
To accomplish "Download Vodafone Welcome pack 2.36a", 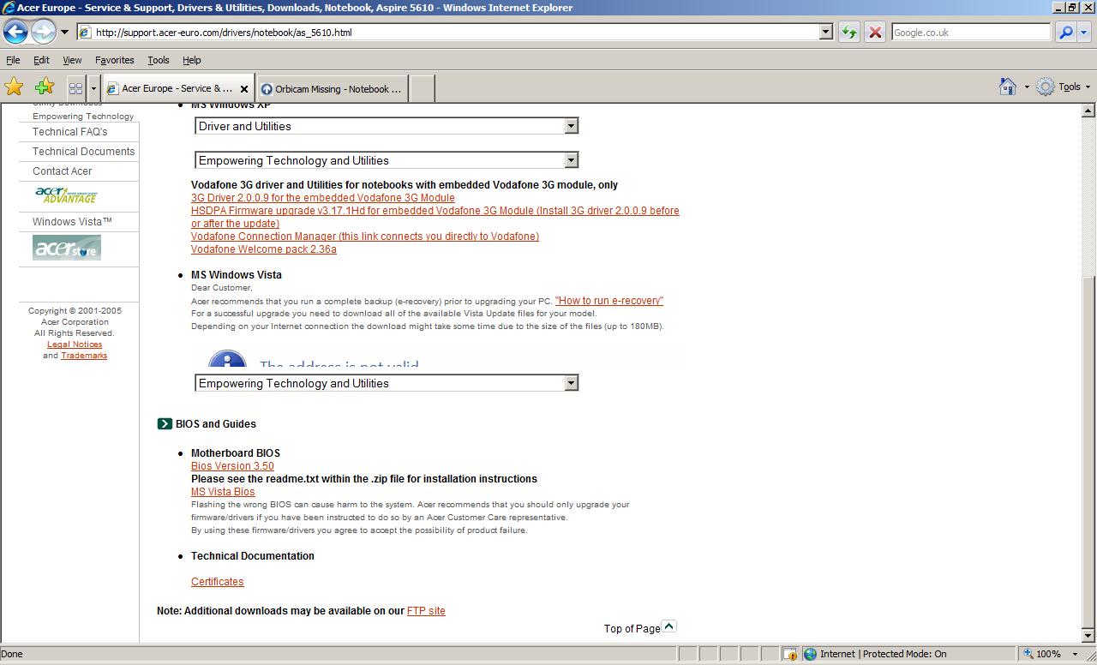I will (264, 249).
